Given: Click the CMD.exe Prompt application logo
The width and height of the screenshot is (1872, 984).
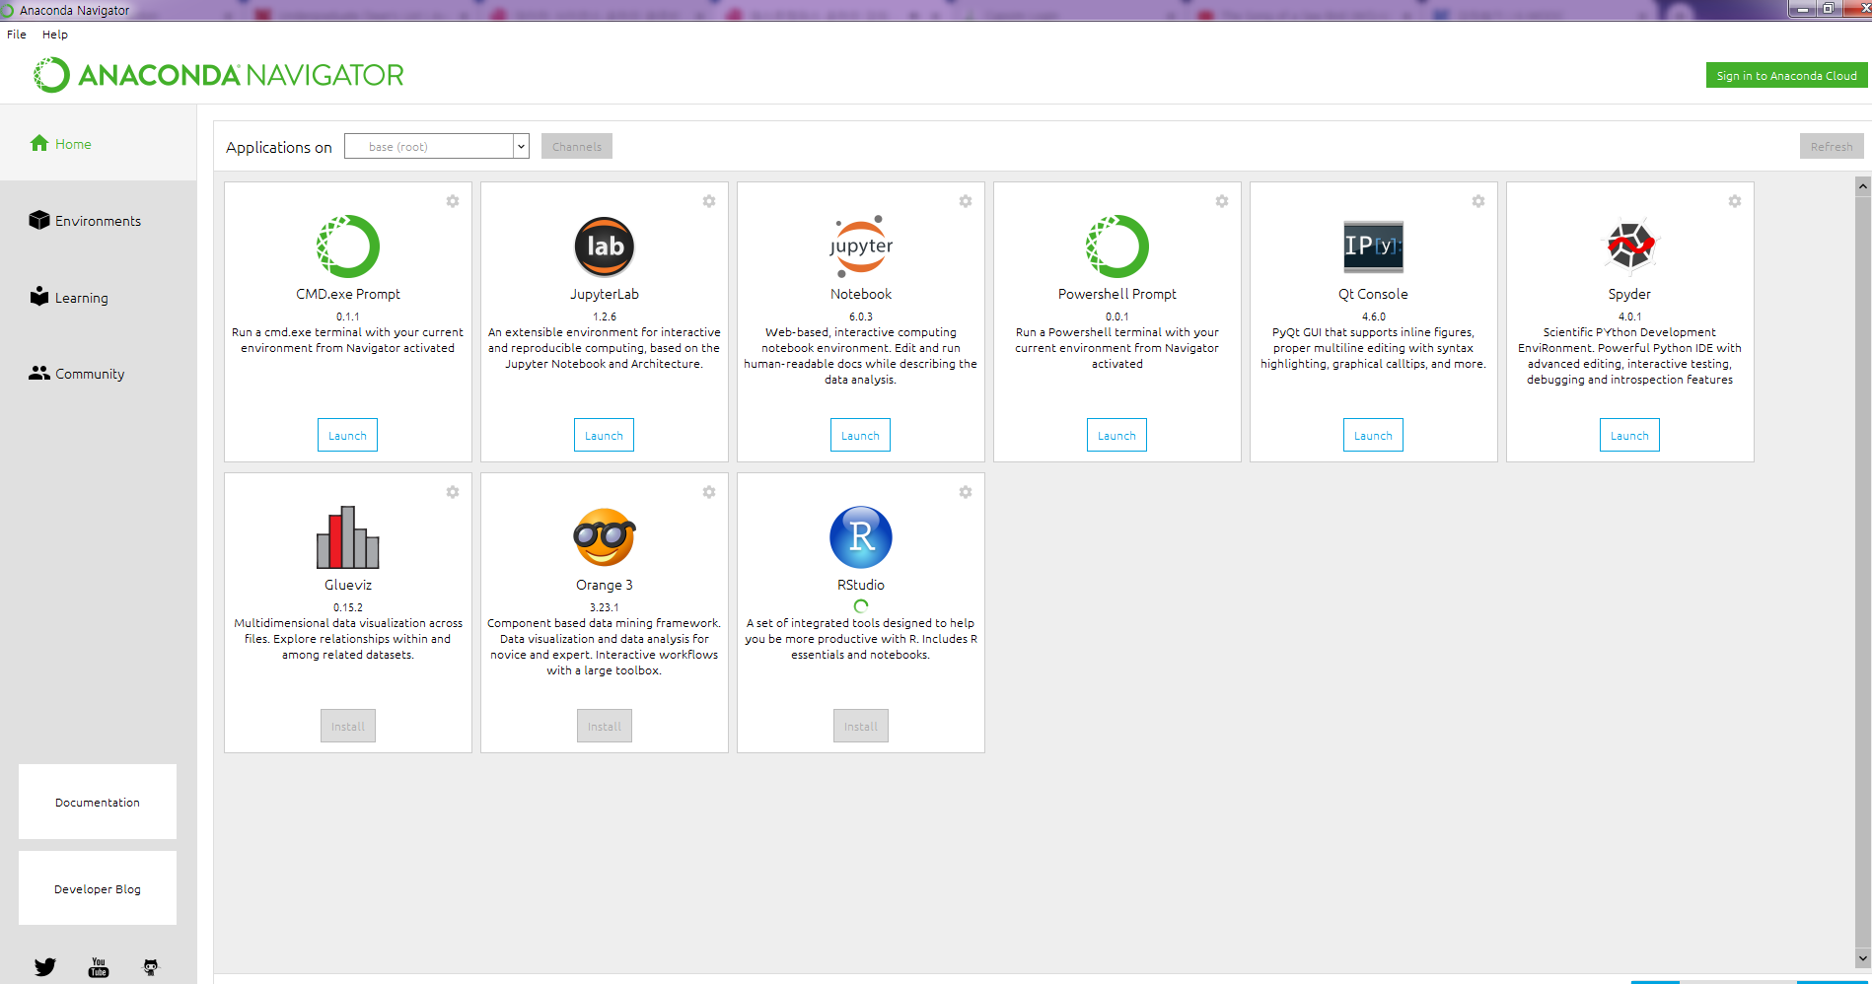Looking at the screenshot, I should tap(348, 246).
